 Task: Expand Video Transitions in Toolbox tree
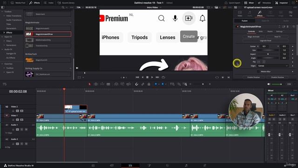[4, 16]
